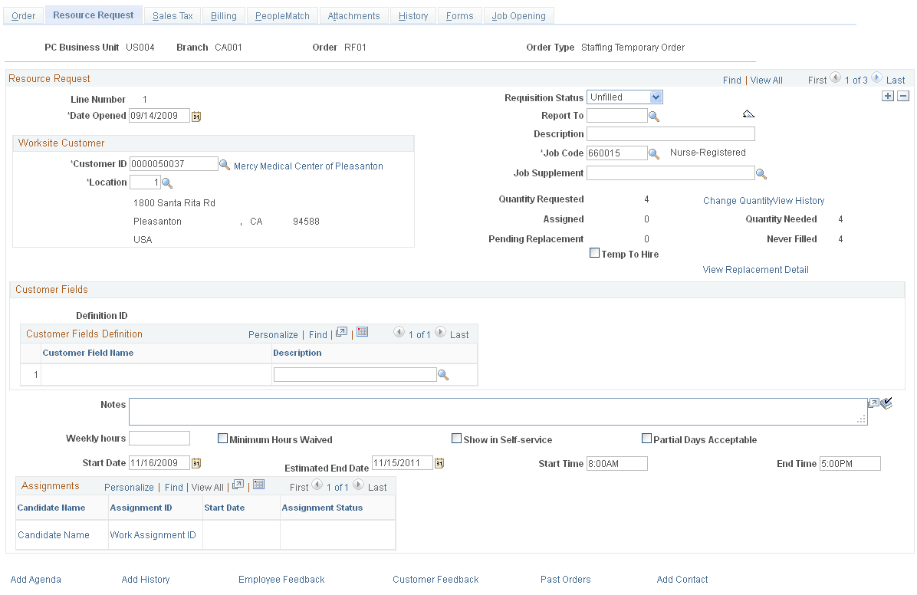The height and width of the screenshot is (595, 917).
Task: Add a new resource request row
Action: pos(888,96)
